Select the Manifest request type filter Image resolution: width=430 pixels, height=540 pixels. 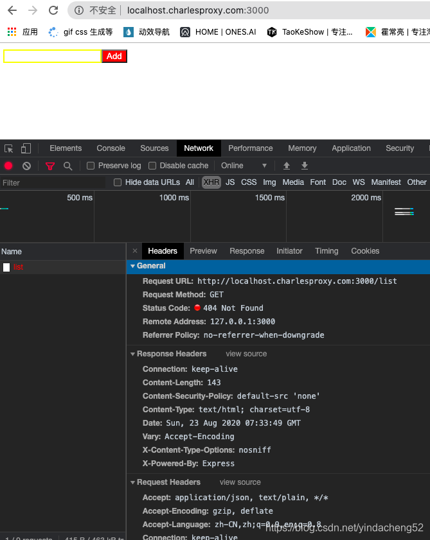point(386,182)
